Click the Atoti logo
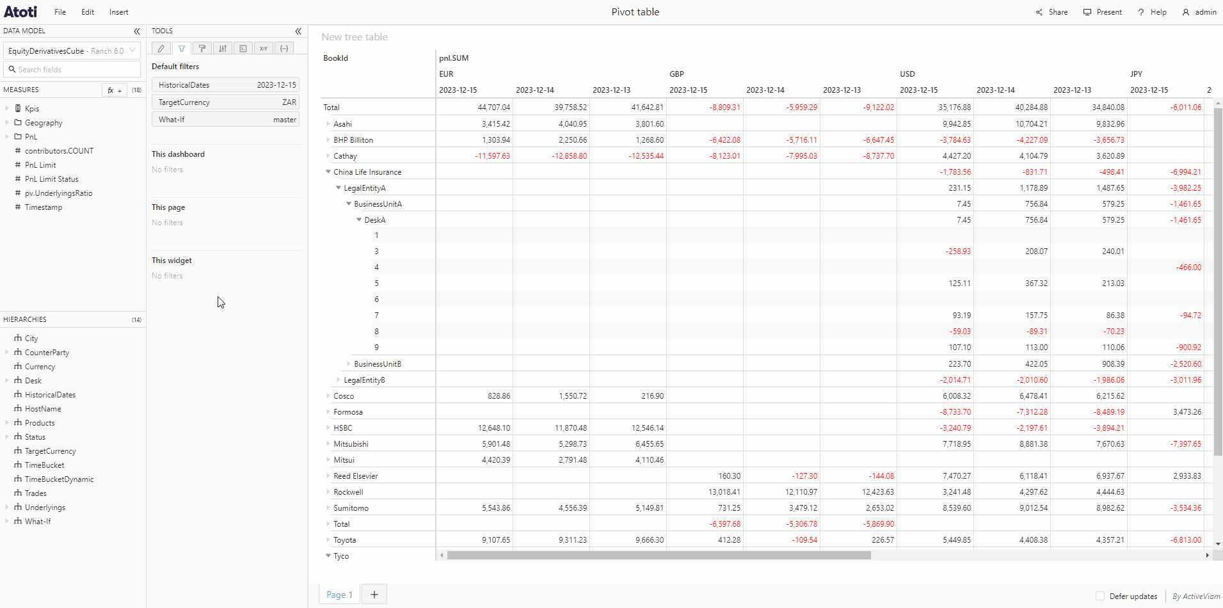Screen dimensions: 1223x608 [x=20, y=12]
